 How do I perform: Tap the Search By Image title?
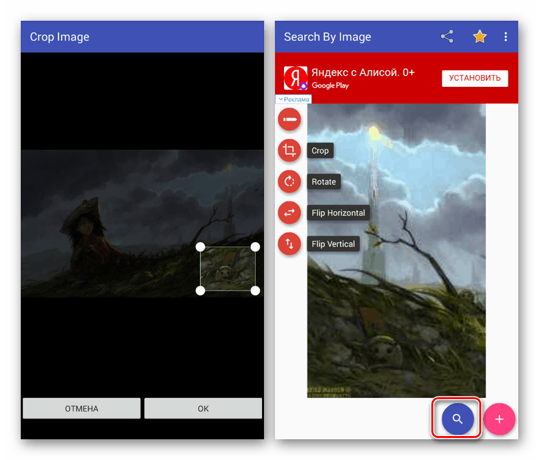point(328,37)
